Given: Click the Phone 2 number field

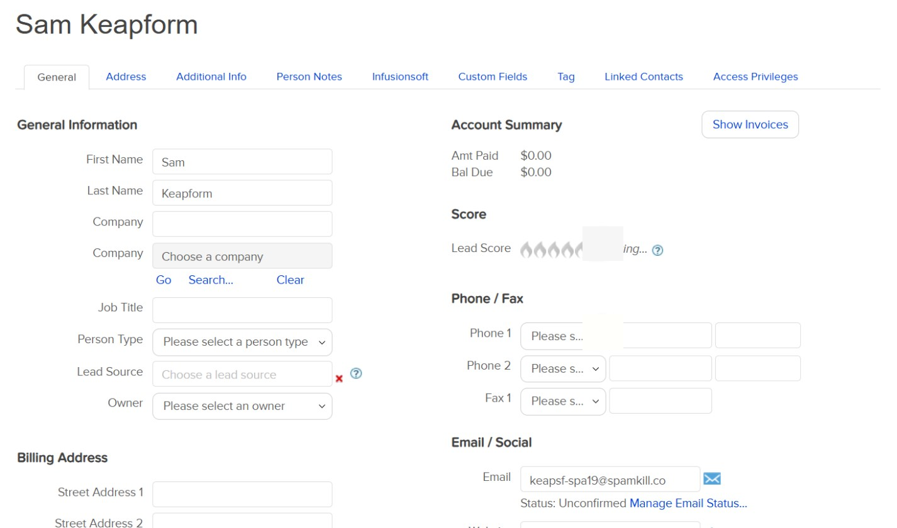Looking at the screenshot, I should (660, 368).
